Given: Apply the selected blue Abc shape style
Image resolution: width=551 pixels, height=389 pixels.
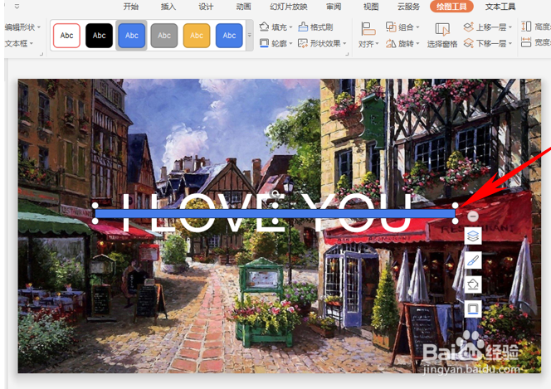Looking at the screenshot, I should point(132,36).
